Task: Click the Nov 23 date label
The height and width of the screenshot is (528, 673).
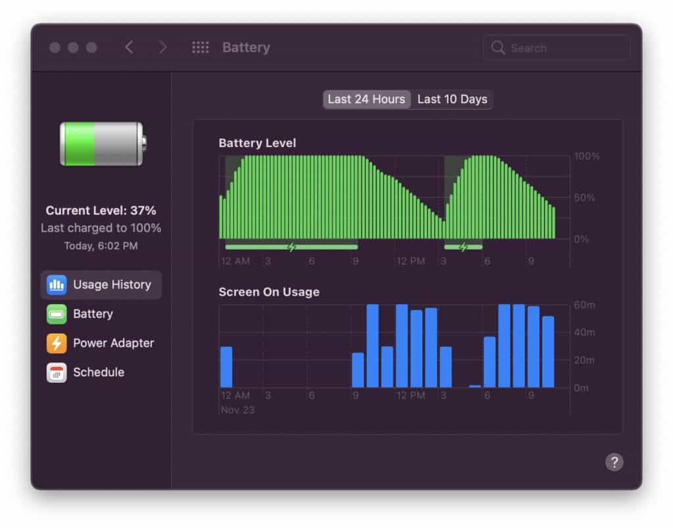Action: tap(237, 409)
